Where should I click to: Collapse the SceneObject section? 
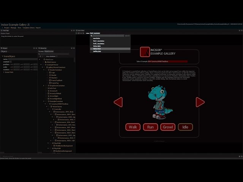coord(3,56)
